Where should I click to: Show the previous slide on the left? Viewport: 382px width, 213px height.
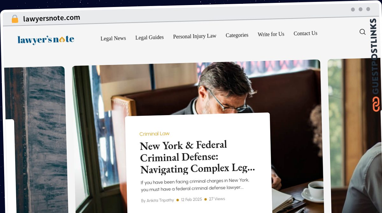pos(34,140)
